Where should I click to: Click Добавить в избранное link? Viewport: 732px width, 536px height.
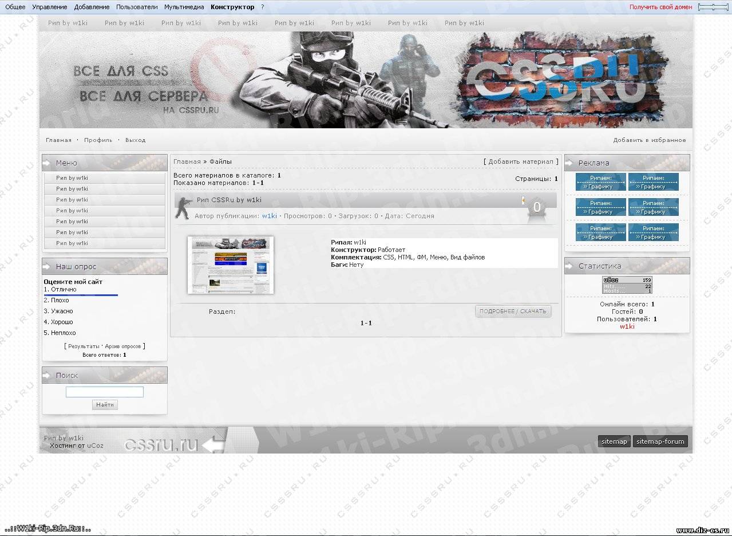tap(650, 140)
